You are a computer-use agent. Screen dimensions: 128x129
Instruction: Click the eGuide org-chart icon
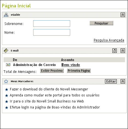coord(6,15)
